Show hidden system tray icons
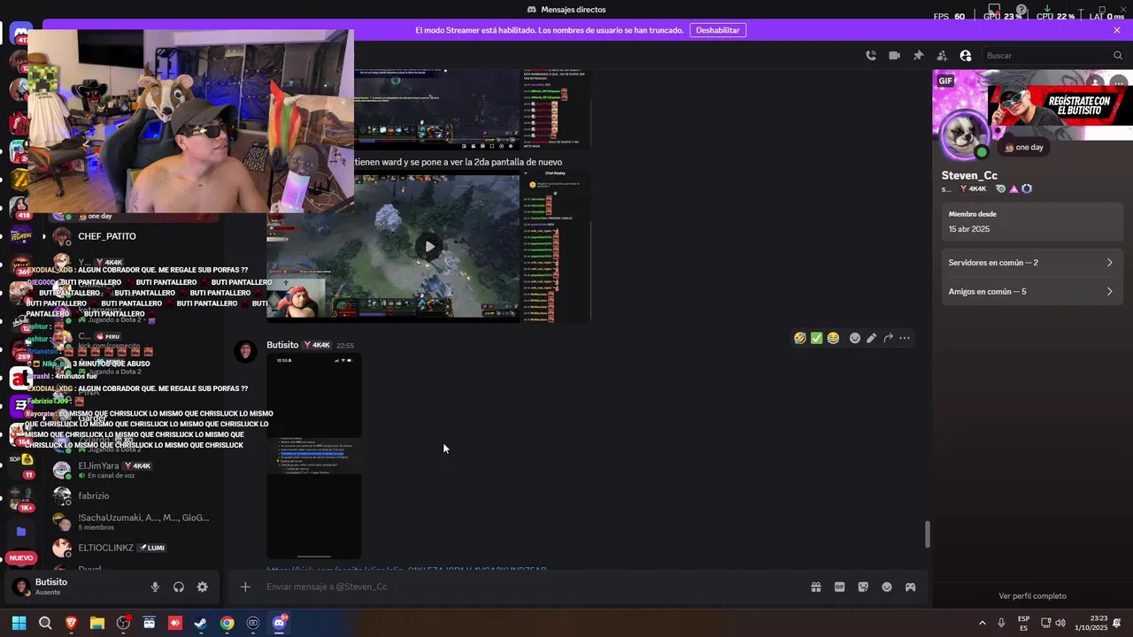Viewport: 1133px width, 637px height. click(982, 623)
